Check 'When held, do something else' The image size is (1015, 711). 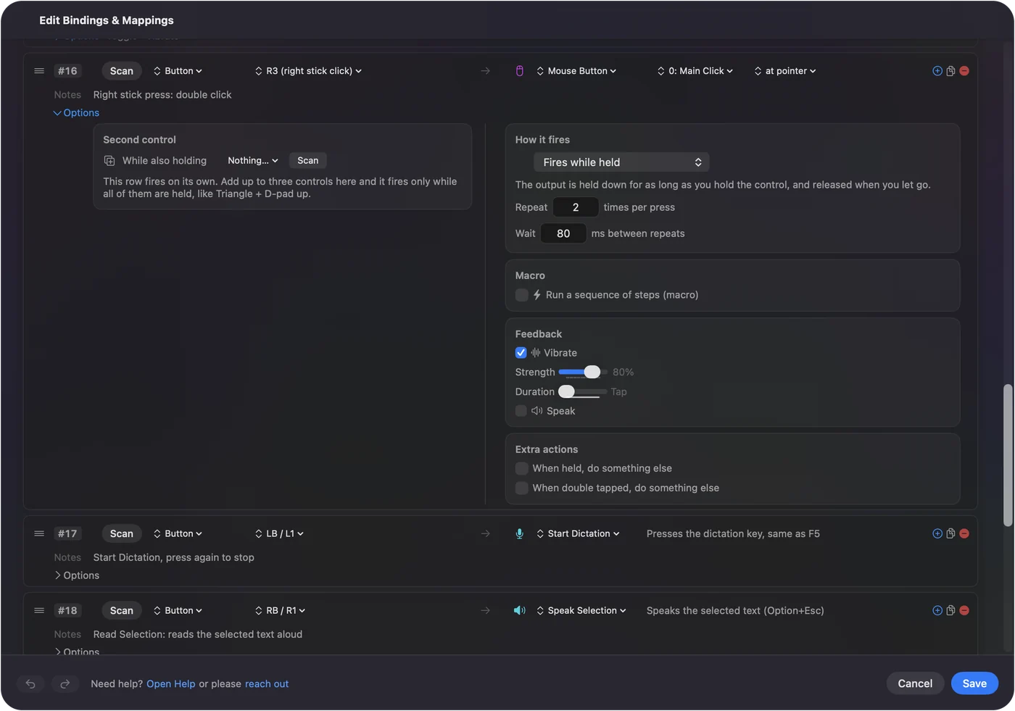point(521,468)
